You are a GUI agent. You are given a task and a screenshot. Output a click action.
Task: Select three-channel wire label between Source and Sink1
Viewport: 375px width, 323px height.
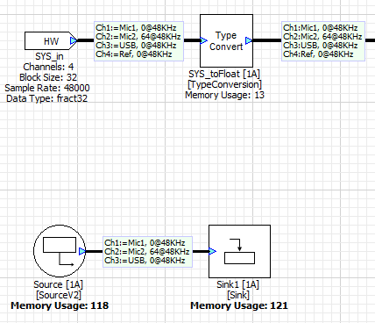pyautogui.click(x=147, y=252)
